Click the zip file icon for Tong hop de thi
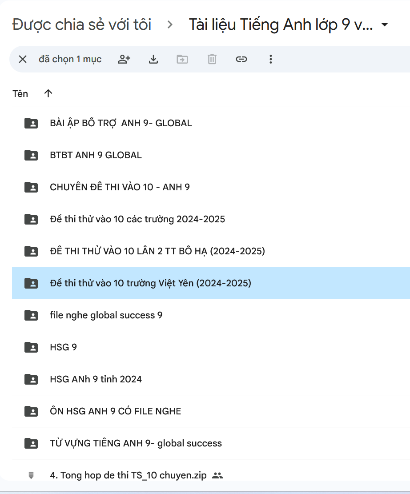Viewport: 410px width, 494px height. coord(31,475)
